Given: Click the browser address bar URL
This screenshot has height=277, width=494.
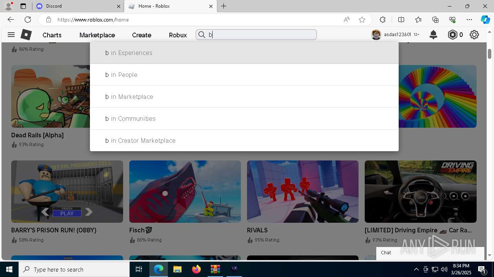Looking at the screenshot, I should click(x=93, y=20).
